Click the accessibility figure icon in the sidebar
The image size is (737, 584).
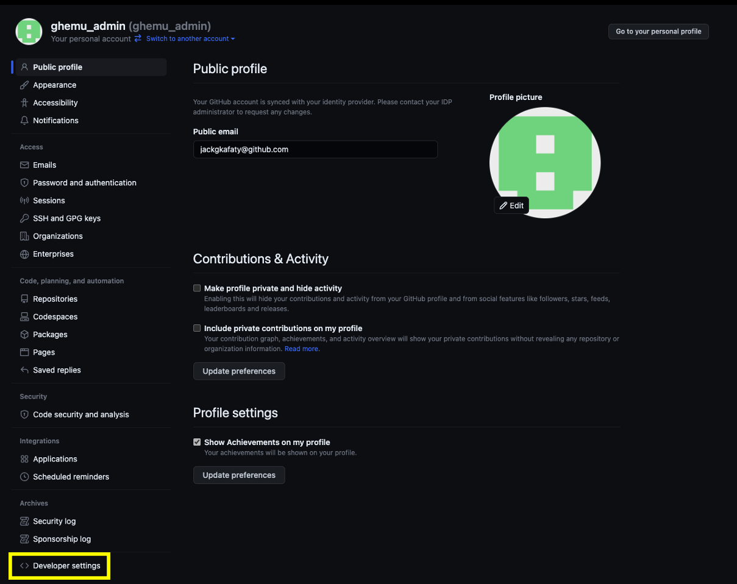click(x=24, y=102)
